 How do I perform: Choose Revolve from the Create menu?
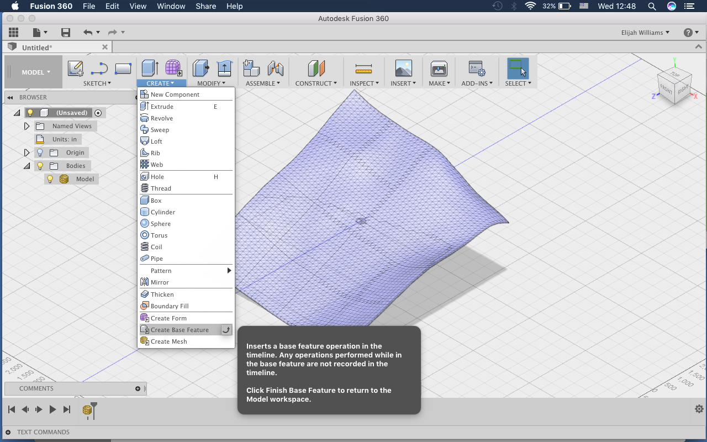[x=186, y=118]
